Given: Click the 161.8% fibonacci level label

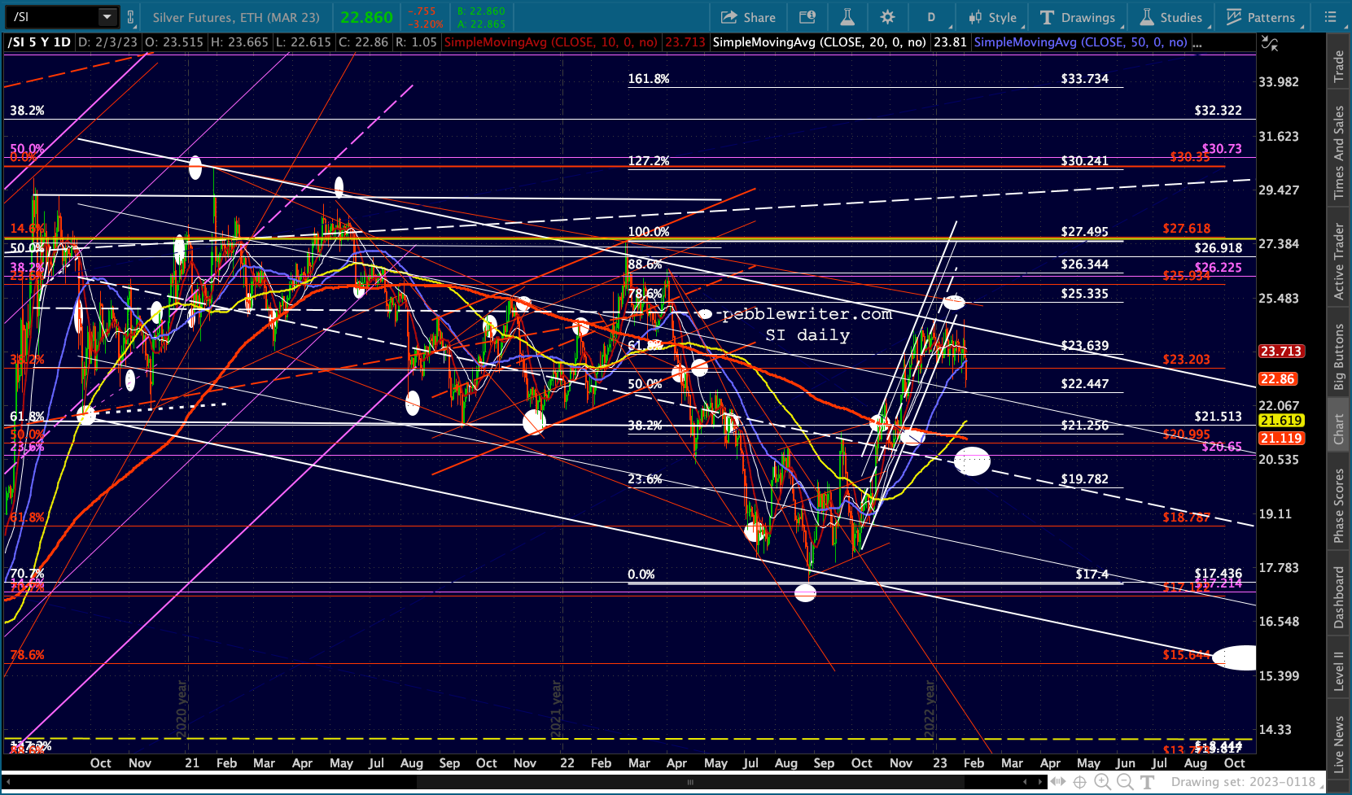Looking at the screenshot, I should tap(649, 79).
